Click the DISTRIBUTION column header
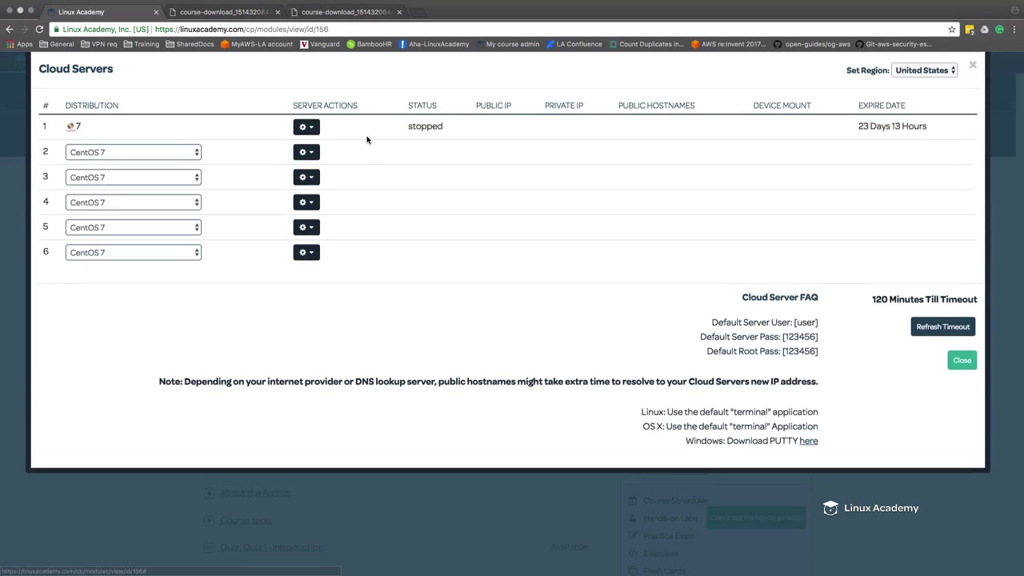The image size is (1024, 576). point(92,106)
